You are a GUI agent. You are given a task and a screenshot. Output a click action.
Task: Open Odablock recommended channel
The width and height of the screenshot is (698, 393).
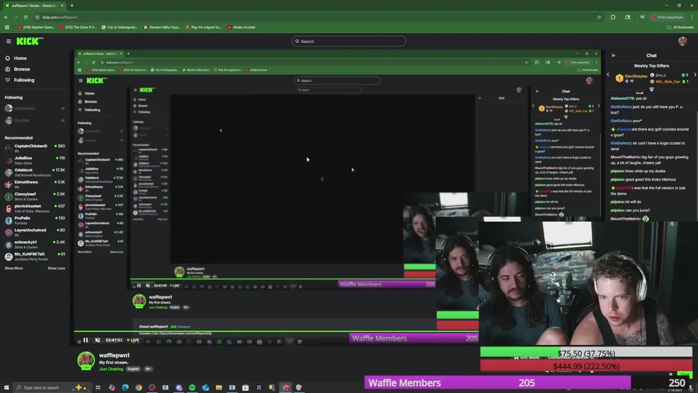(35, 172)
